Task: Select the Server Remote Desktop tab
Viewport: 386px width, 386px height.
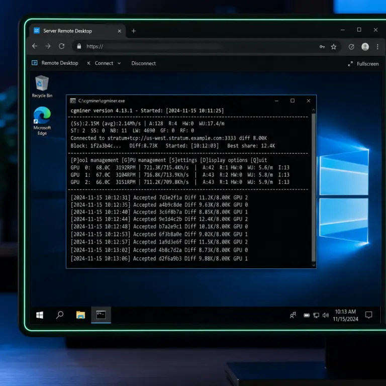Action: [x=77, y=31]
